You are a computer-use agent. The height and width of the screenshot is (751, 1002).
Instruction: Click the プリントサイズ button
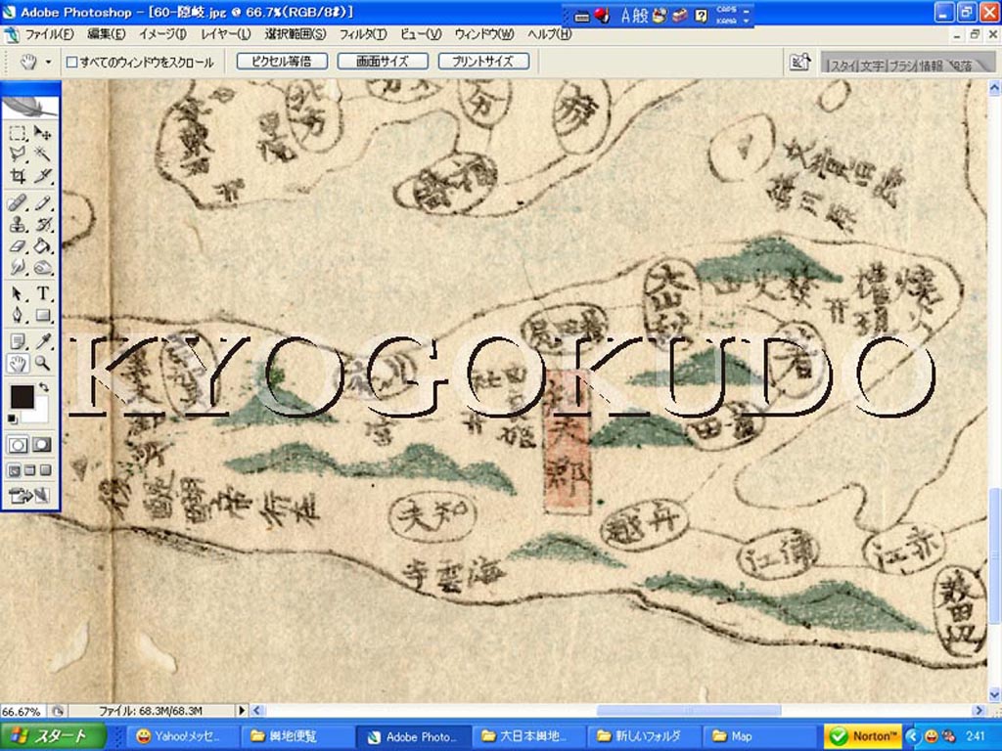click(x=483, y=62)
